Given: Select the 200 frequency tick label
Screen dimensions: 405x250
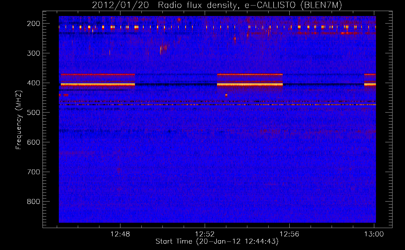Looking at the screenshot, I should [x=34, y=23].
